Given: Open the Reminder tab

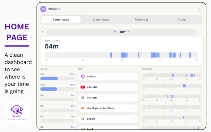Looking at the screenshot, I should (141, 20).
